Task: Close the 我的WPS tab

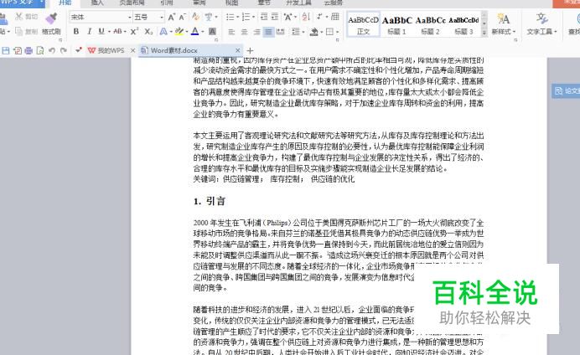Action: point(132,50)
